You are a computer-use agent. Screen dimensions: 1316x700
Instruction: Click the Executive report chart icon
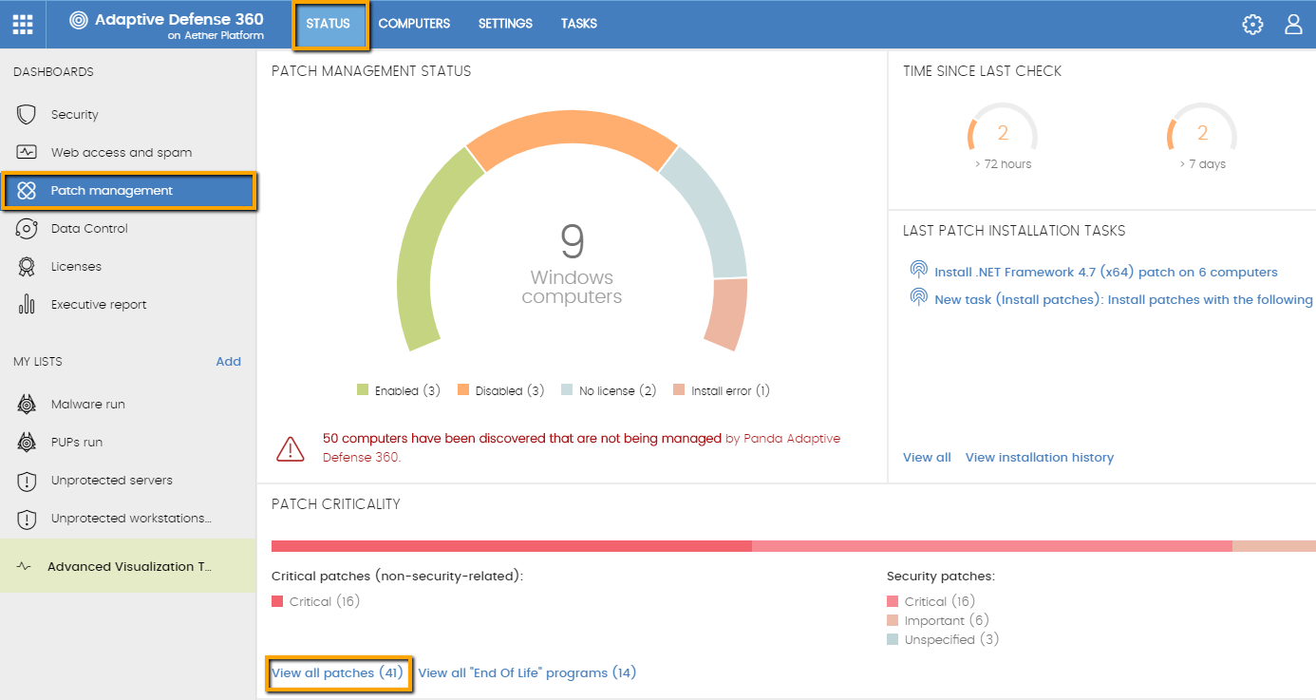27,305
